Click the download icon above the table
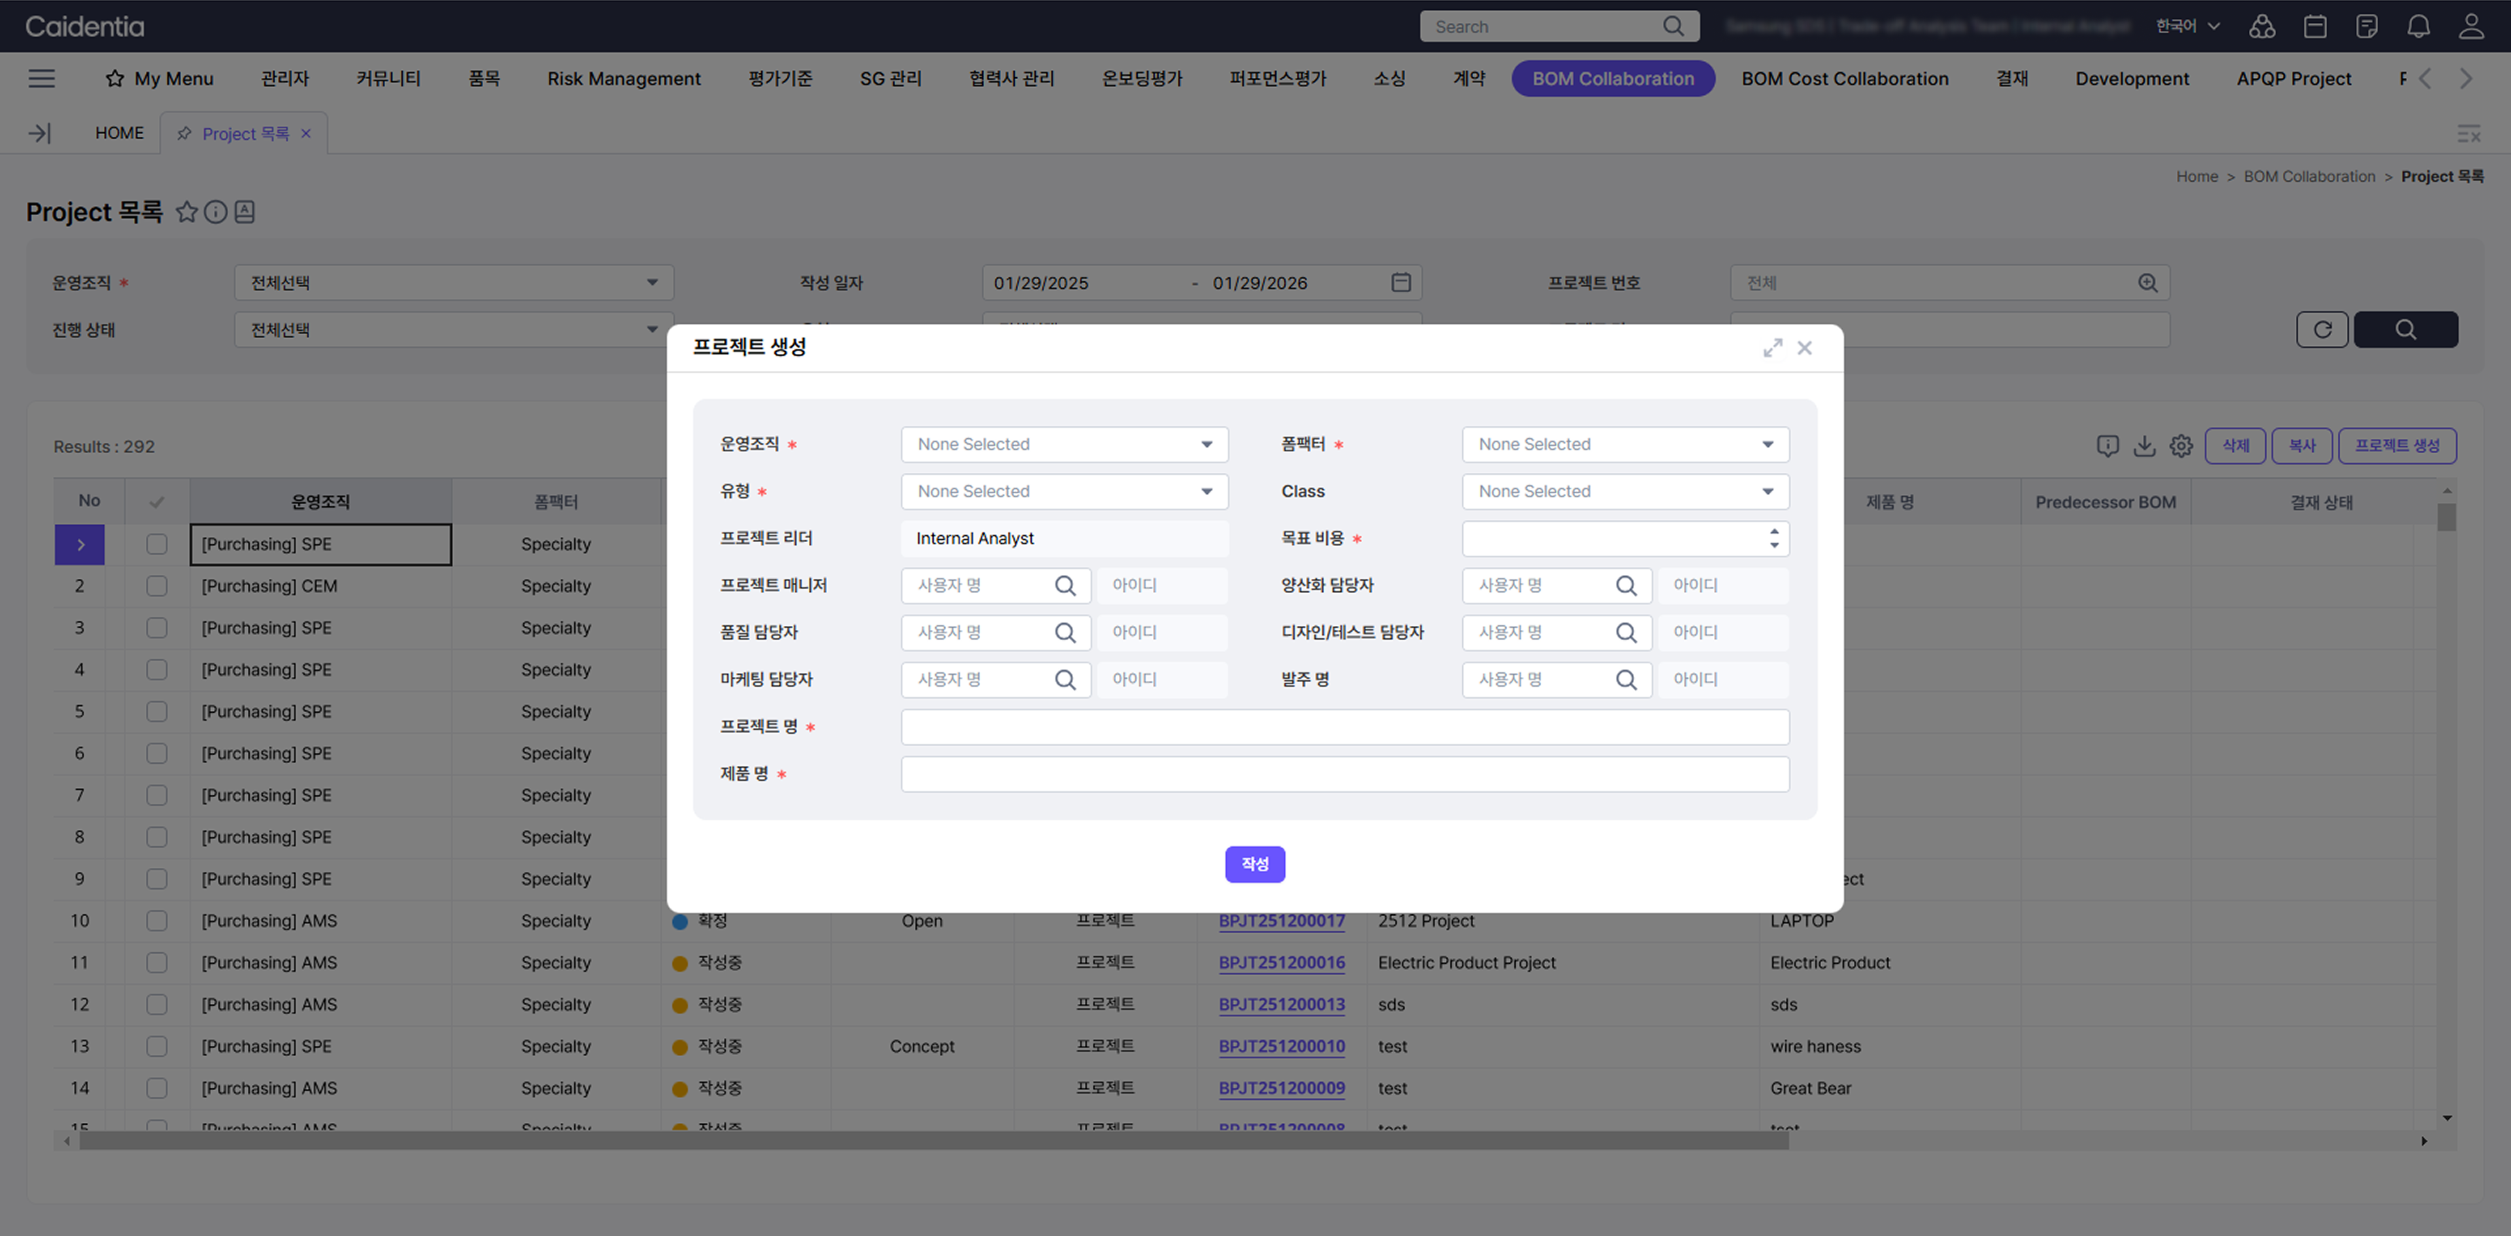 2144,445
